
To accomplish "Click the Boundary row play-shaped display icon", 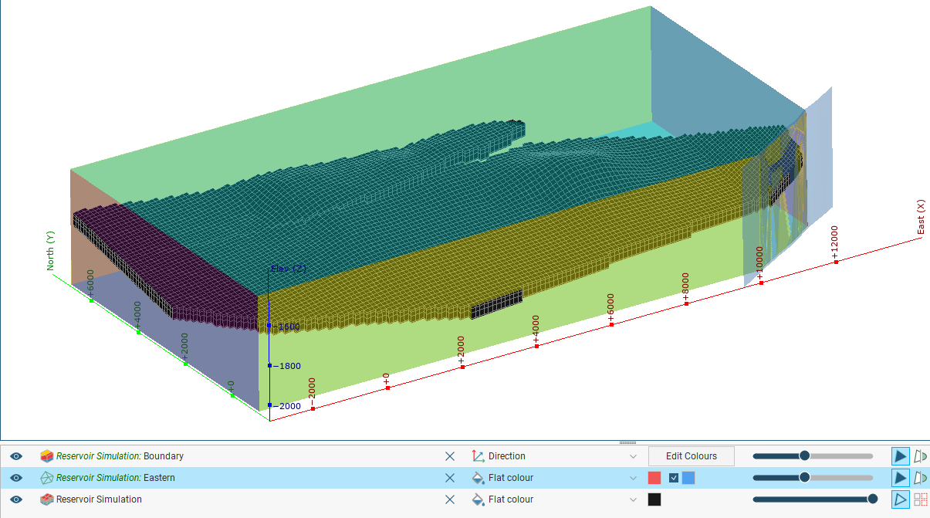I will point(900,456).
